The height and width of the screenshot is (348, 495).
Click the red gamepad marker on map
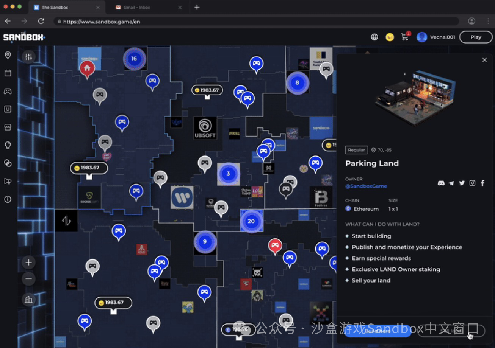(x=275, y=246)
